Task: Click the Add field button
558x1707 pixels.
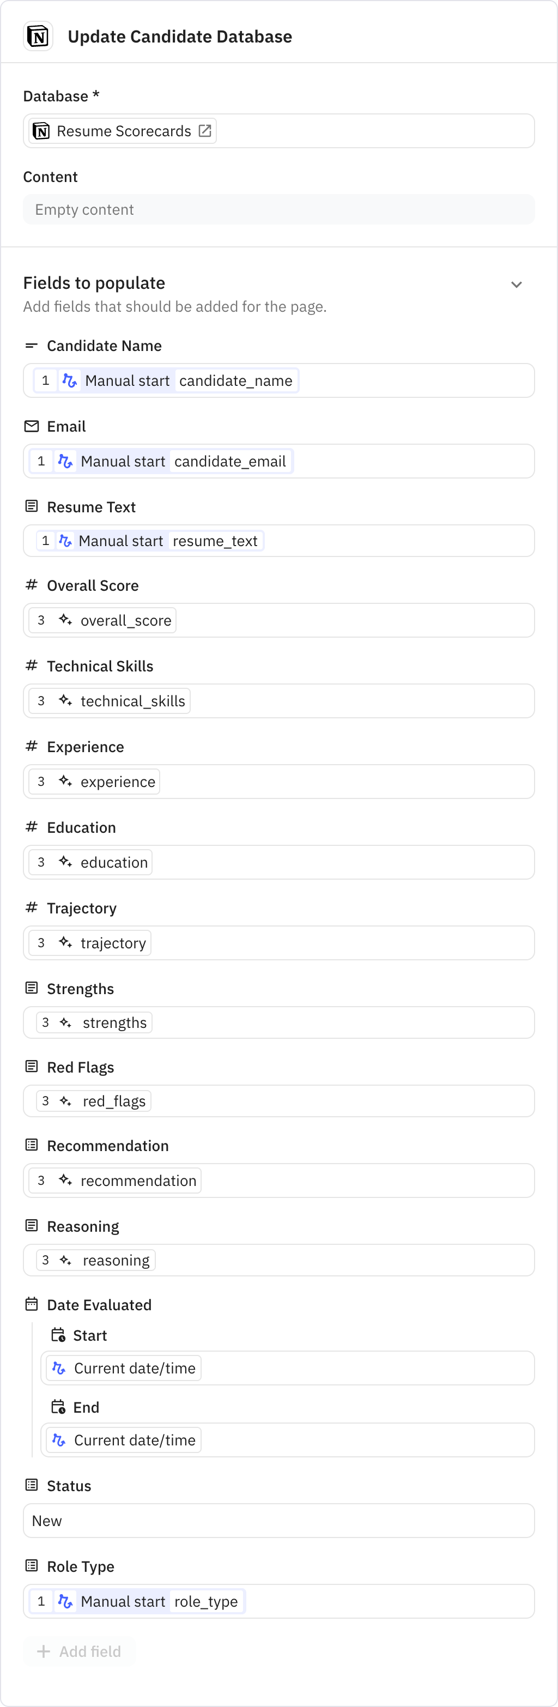Action: [x=79, y=1651]
